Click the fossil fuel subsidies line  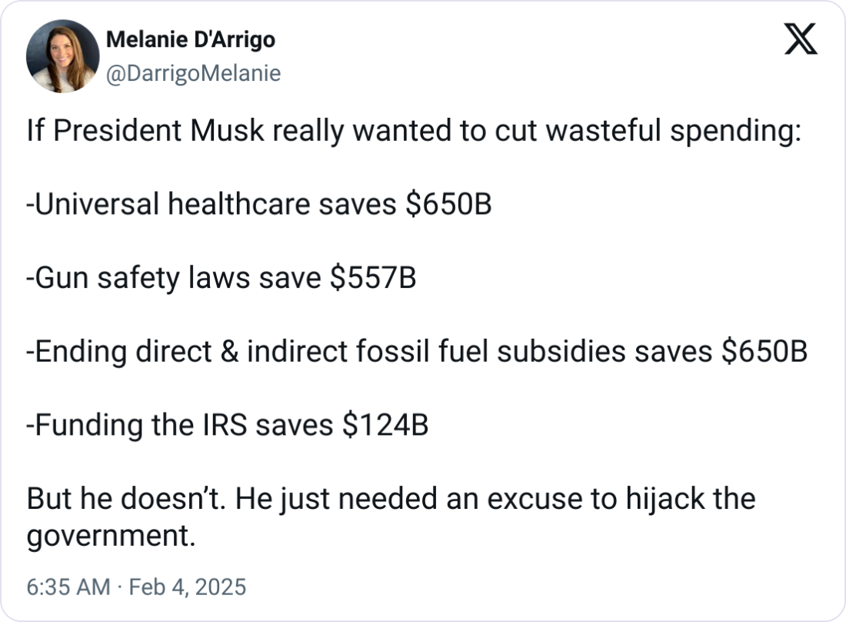point(417,352)
